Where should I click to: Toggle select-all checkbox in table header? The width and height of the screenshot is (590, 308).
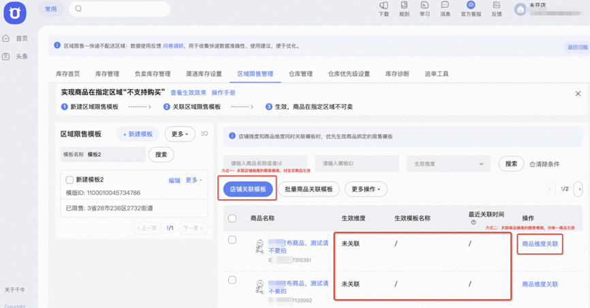click(x=232, y=218)
